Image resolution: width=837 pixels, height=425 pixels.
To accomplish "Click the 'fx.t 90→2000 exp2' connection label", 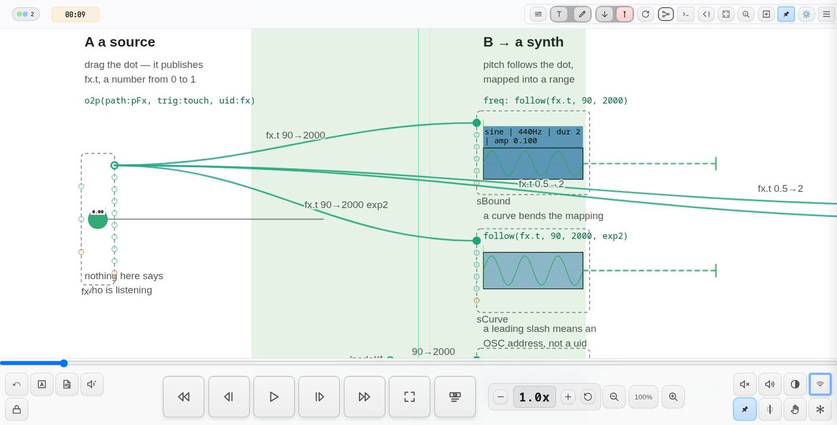I will (x=346, y=204).
